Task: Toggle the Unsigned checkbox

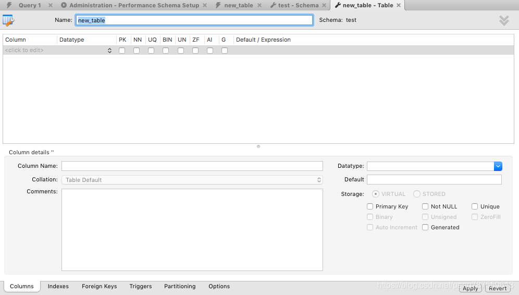Action: 425,217
